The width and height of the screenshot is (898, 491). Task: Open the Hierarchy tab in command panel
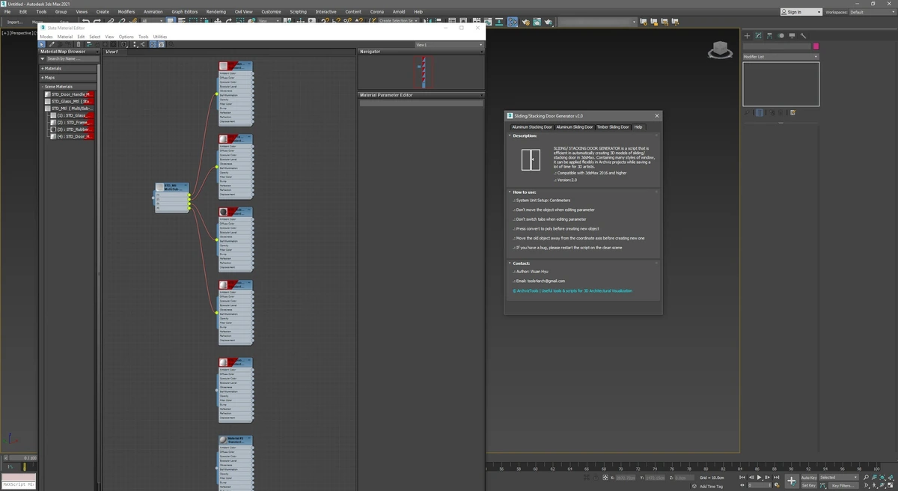click(769, 35)
